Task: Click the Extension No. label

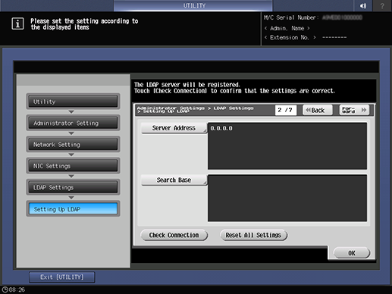Action: click(290, 38)
